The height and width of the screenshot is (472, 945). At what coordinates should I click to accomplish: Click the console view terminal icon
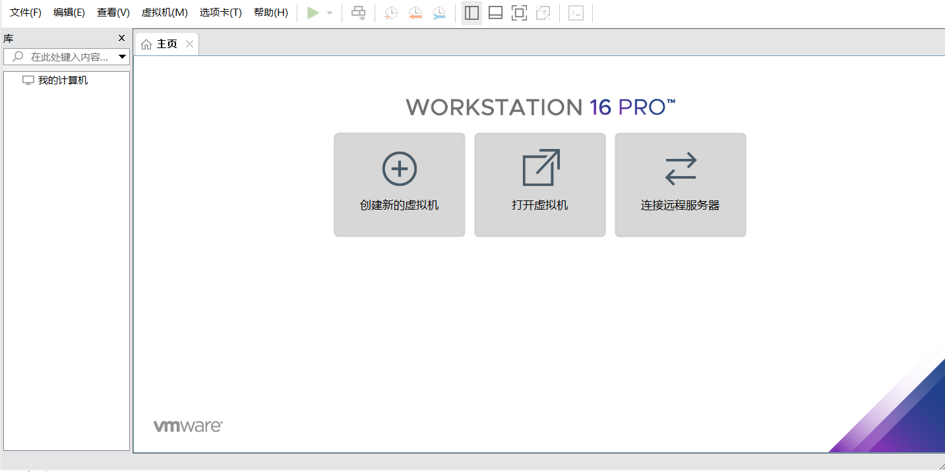tap(576, 13)
